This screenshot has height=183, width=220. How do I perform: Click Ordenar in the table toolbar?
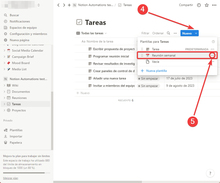tap(158, 33)
